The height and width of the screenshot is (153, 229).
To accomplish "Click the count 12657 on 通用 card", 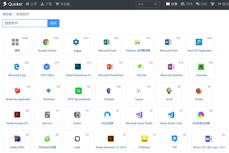I will coord(25,38).
